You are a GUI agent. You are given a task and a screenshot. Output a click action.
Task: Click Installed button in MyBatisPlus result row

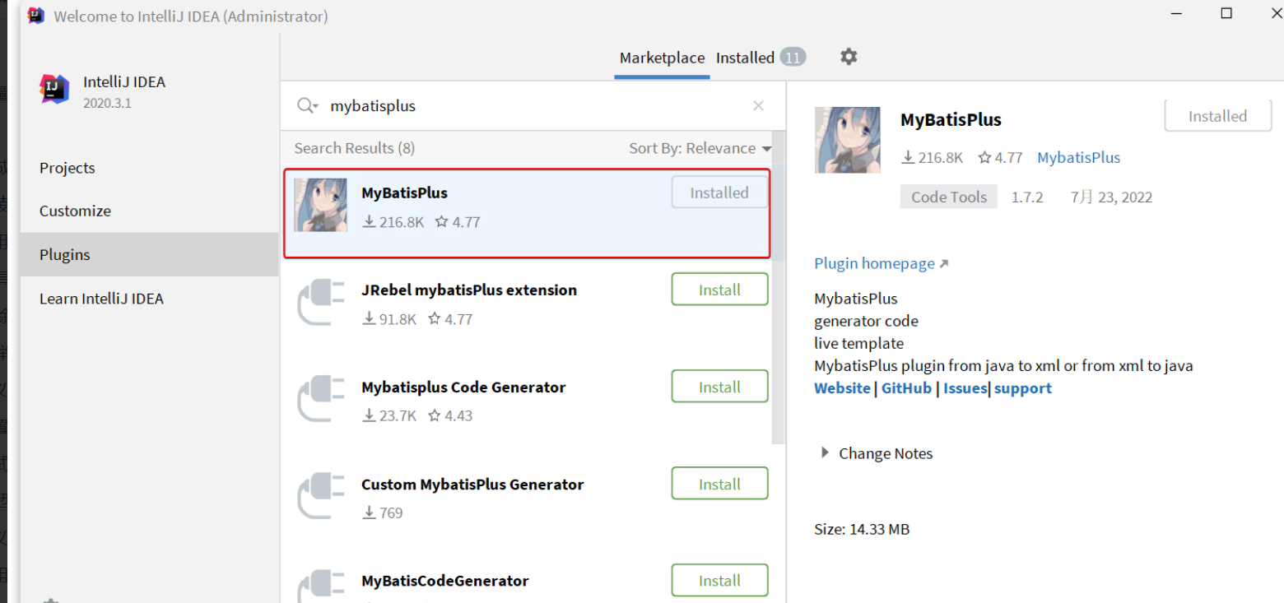pyautogui.click(x=719, y=192)
